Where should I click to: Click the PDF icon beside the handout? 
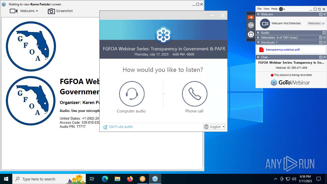coord(261,50)
